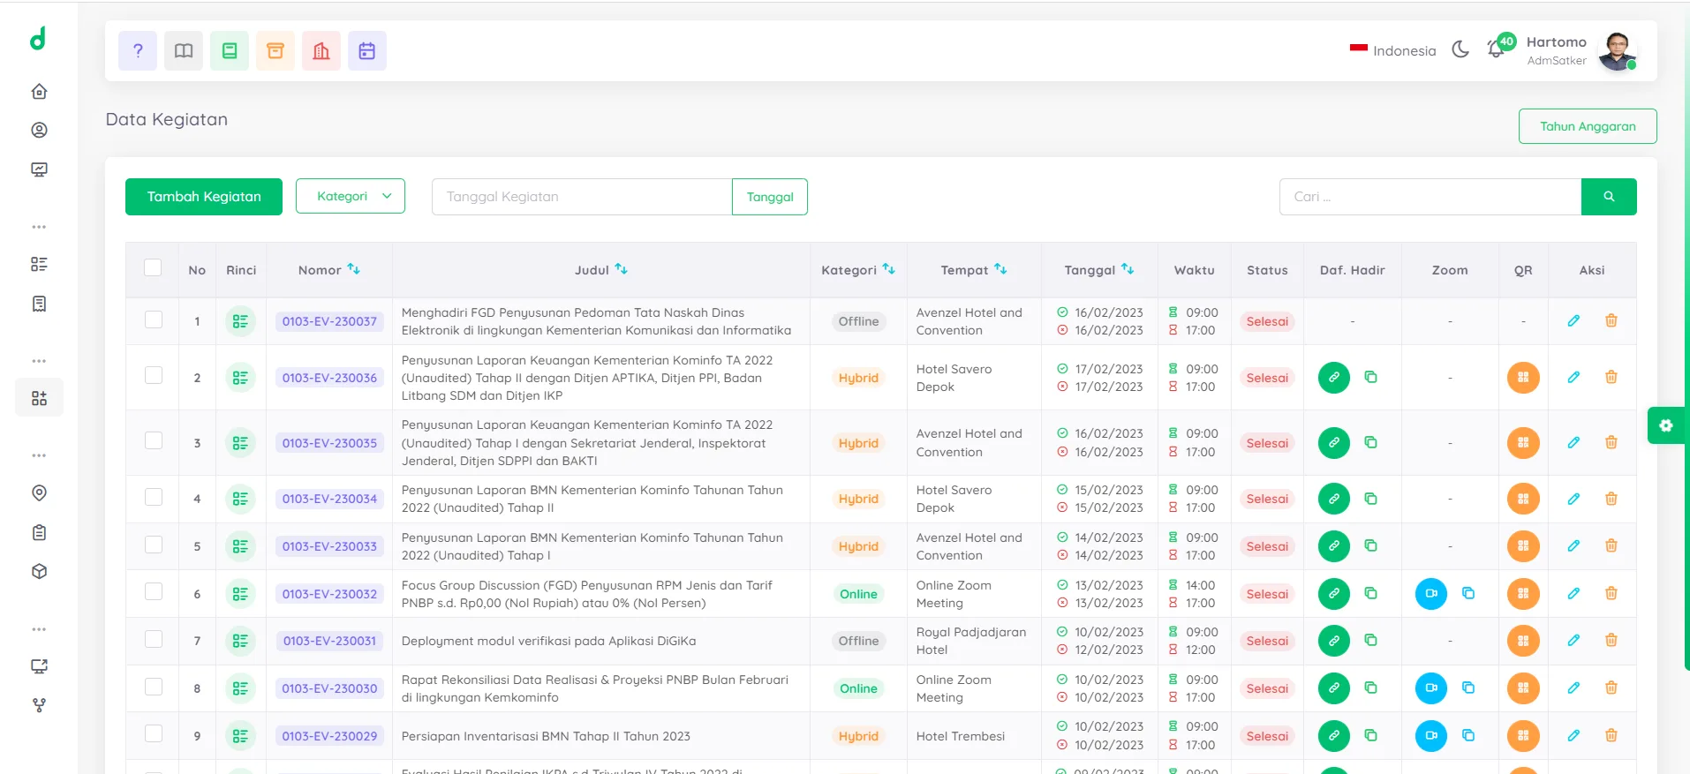Expand the Kategori dropdown
1690x774 pixels.
tap(351, 196)
